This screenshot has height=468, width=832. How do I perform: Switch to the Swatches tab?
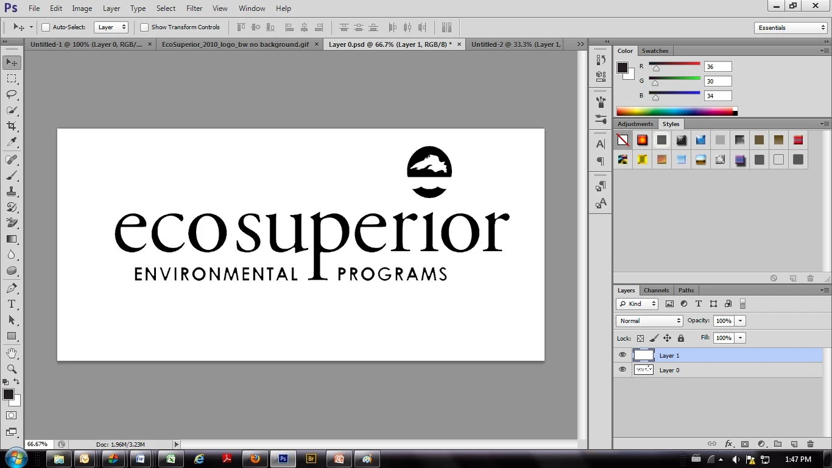tap(655, 51)
